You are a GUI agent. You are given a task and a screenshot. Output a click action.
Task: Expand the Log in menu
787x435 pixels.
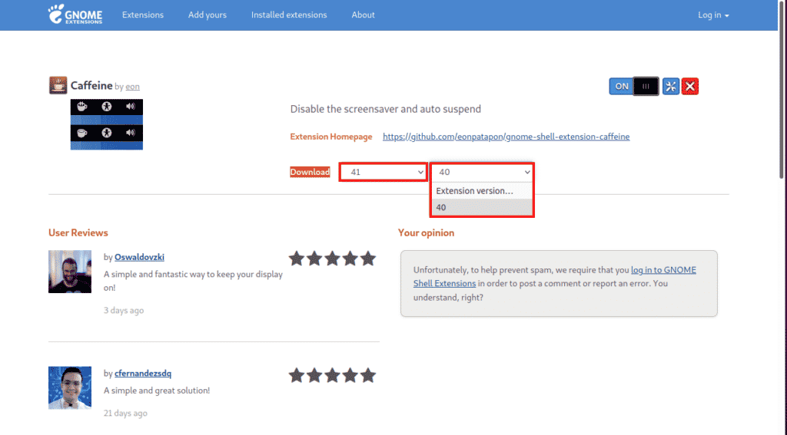712,15
